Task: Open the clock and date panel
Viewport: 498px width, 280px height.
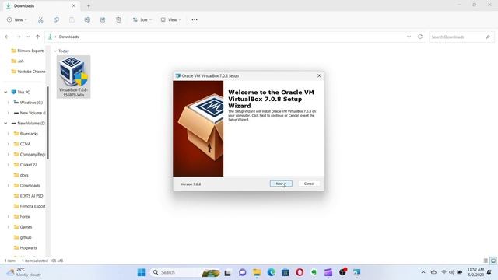Action: [x=475, y=272]
